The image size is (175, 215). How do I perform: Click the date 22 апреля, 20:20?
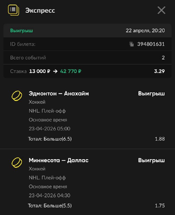click(145, 30)
